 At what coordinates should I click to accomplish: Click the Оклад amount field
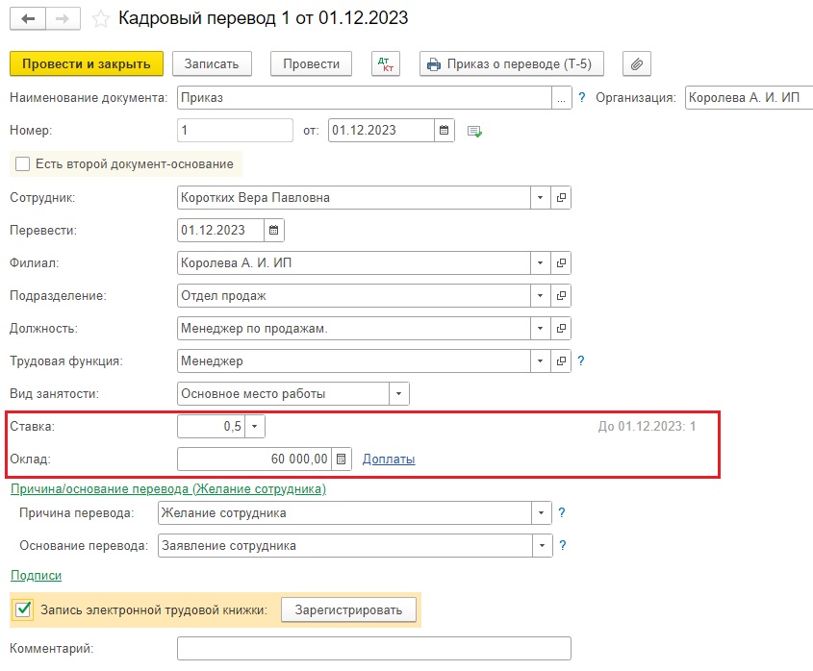(254, 460)
